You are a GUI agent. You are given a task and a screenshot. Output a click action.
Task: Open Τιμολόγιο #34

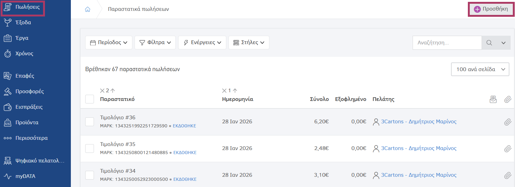tap(118, 171)
